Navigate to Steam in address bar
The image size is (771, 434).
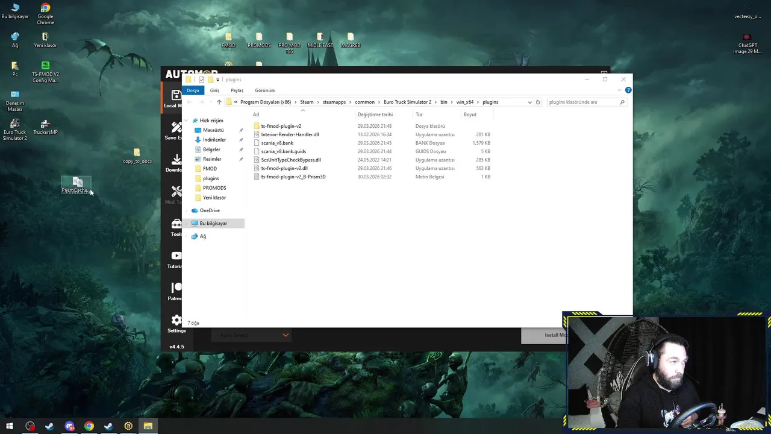(307, 102)
